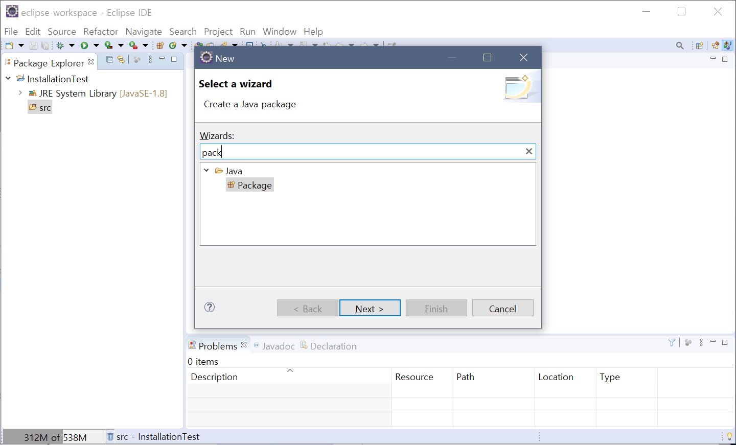Expand the JRE System Library node

coord(20,92)
